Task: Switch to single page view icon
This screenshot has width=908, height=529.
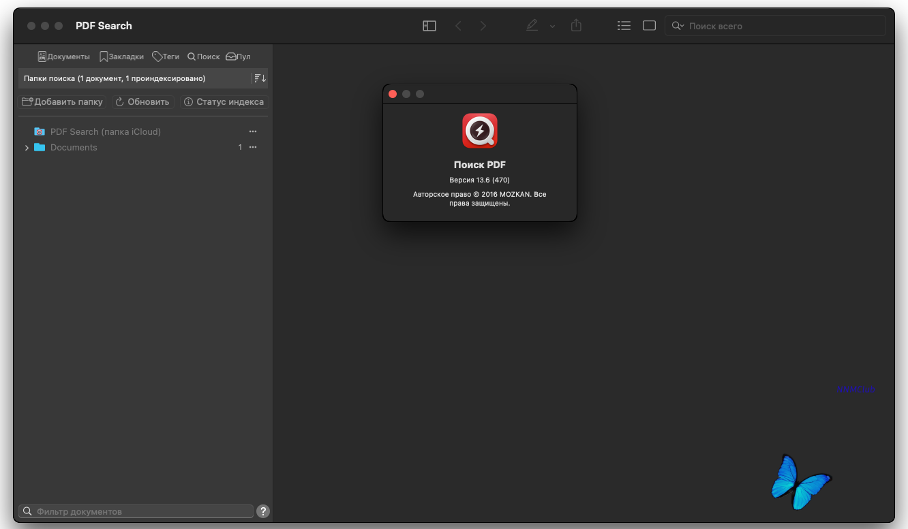Action: [x=650, y=26]
